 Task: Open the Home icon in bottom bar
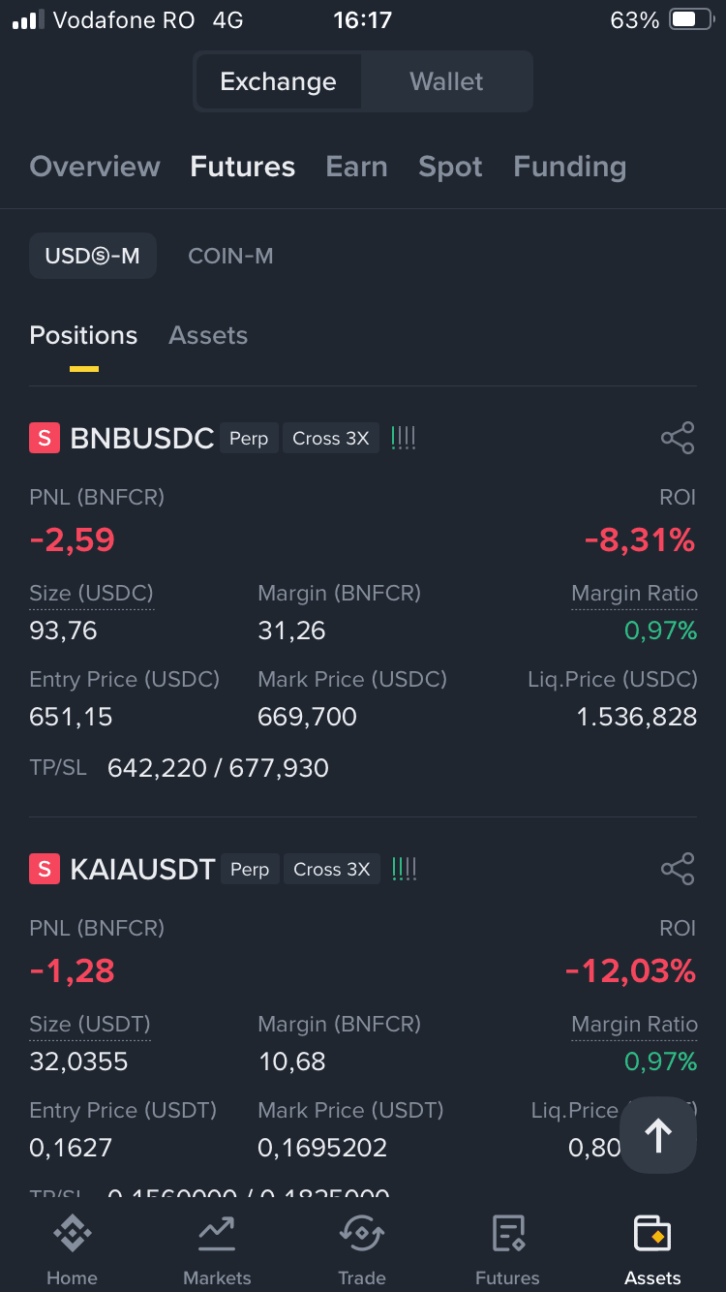point(73,1233)
